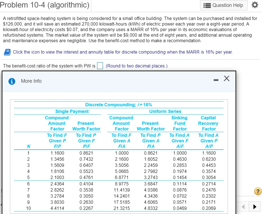Image resolution: width=262 pixels, height=214 pixels.
Task: Advance with the black right arrow icon
Action: pyautogui.click(x=255, y=207)
